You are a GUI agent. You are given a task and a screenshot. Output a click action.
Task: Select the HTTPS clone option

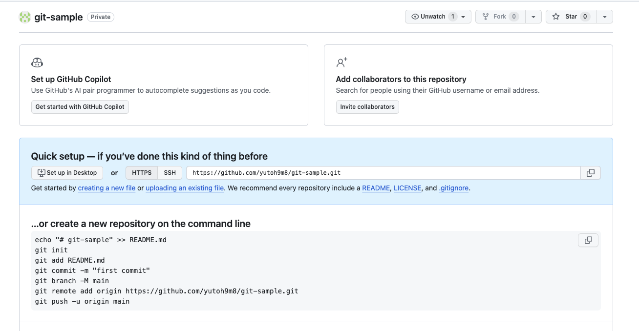pos(141,172)
